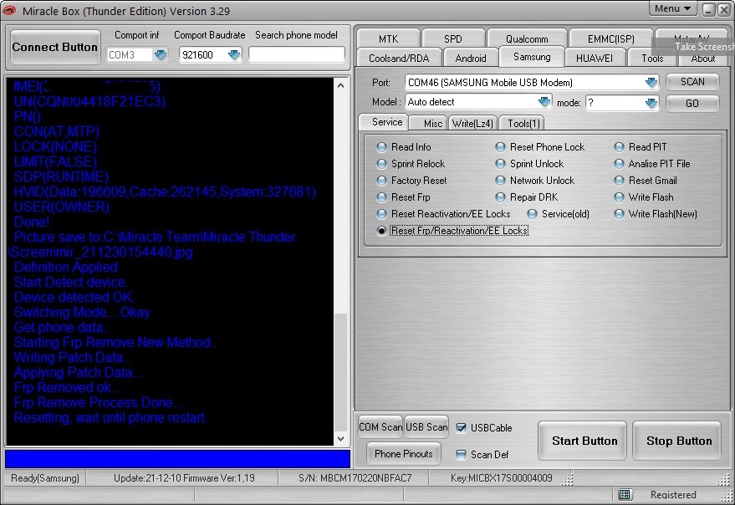
Task: Open the Comport Baudrate 921600 dropdown
Action: coord(234,55)
